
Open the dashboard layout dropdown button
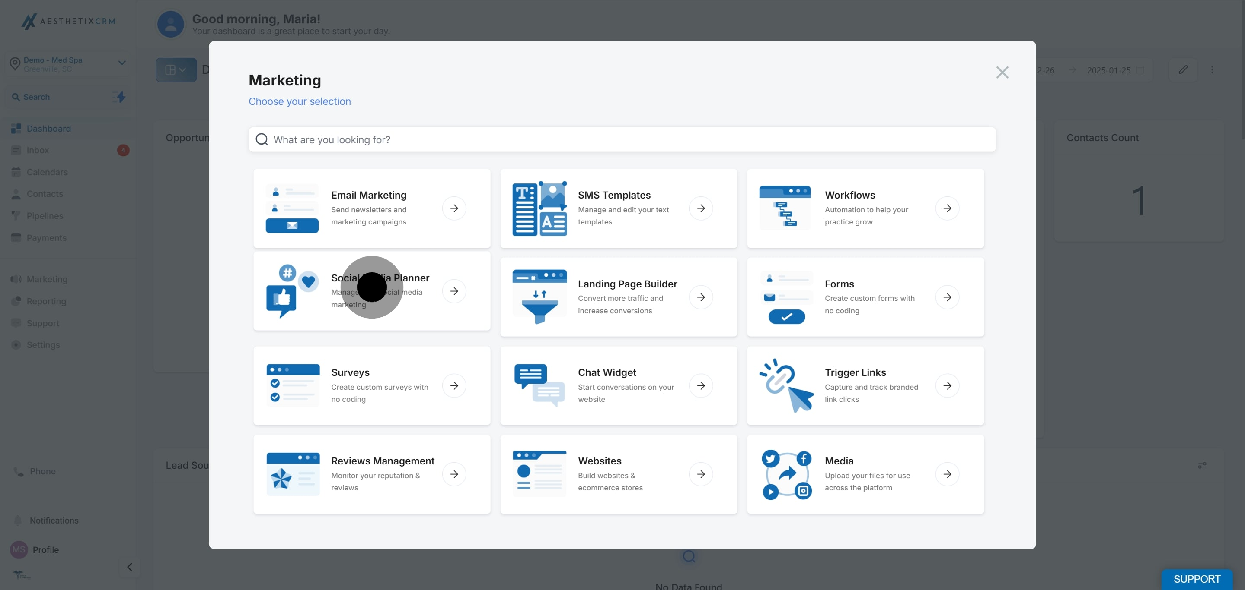(176, 70)
